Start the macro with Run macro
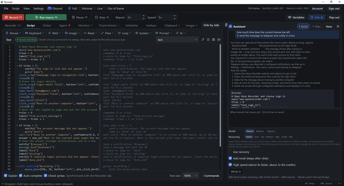The height and width of the screenshot is (186, 344). coord(46,17)
